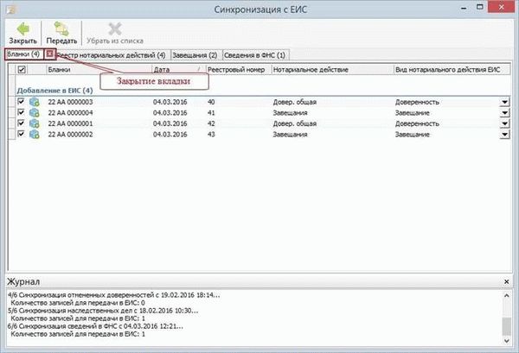519x353 pixels.
Task: Click the Передать transfer toolbar icon
Action: pos(61,28)
